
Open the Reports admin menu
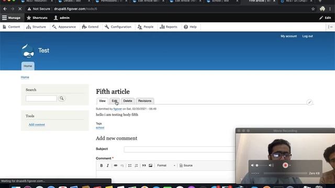tap(169, 27)
